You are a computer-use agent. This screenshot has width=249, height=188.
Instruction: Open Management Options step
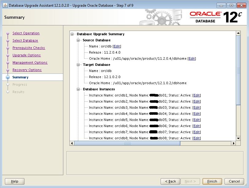(30, 62)
